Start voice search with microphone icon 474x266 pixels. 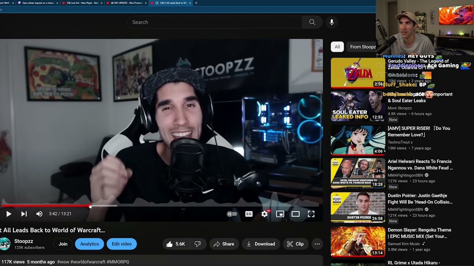coord(332,22)
